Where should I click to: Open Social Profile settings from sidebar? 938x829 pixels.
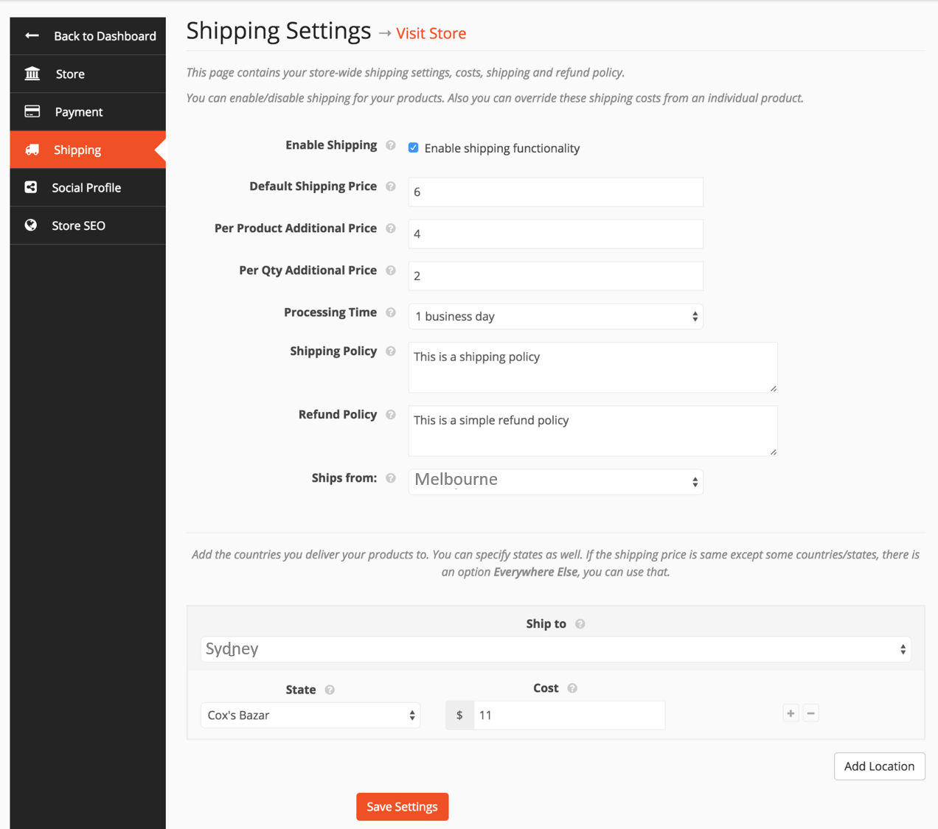pos(86,187)
